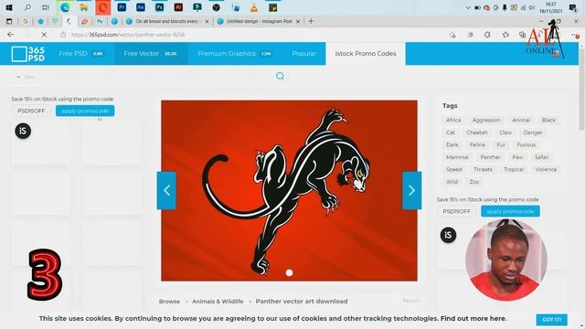Open the Edge tab actions menu
Image resolution: width=585 pixels, height=329 pixels.
pos(9,22)
